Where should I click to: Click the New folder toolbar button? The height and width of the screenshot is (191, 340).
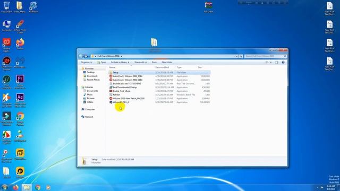pos(167,63)
